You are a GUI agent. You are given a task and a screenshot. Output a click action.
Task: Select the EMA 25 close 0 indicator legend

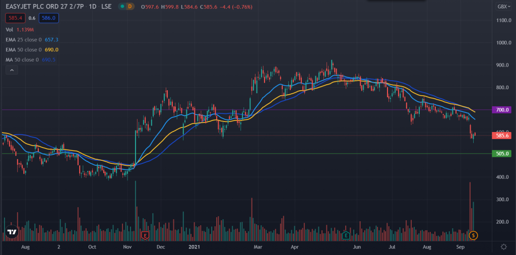click(32, 39)
